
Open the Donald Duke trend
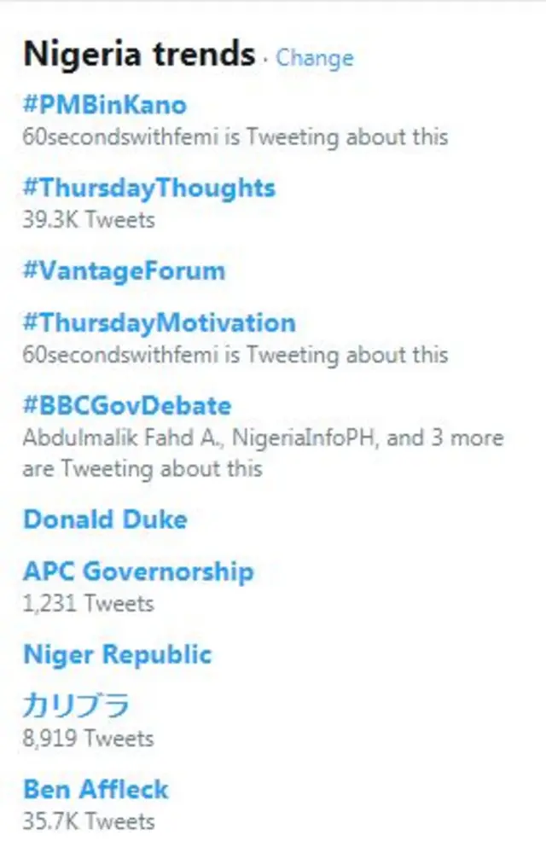point(104,519)
